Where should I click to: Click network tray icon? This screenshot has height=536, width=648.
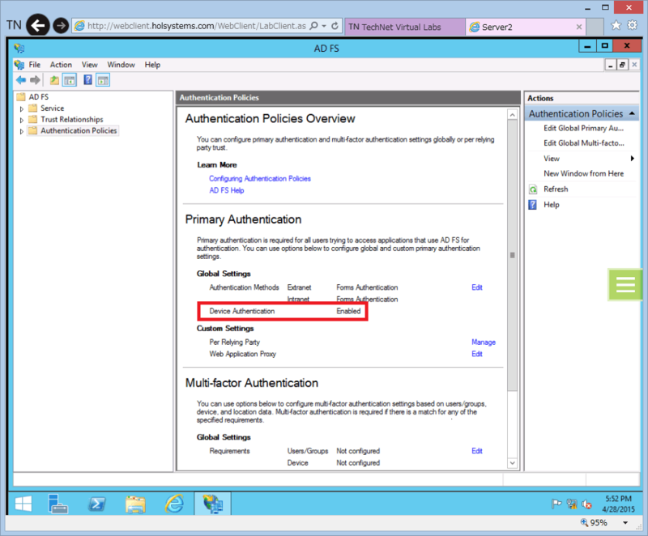pos(572,504)
